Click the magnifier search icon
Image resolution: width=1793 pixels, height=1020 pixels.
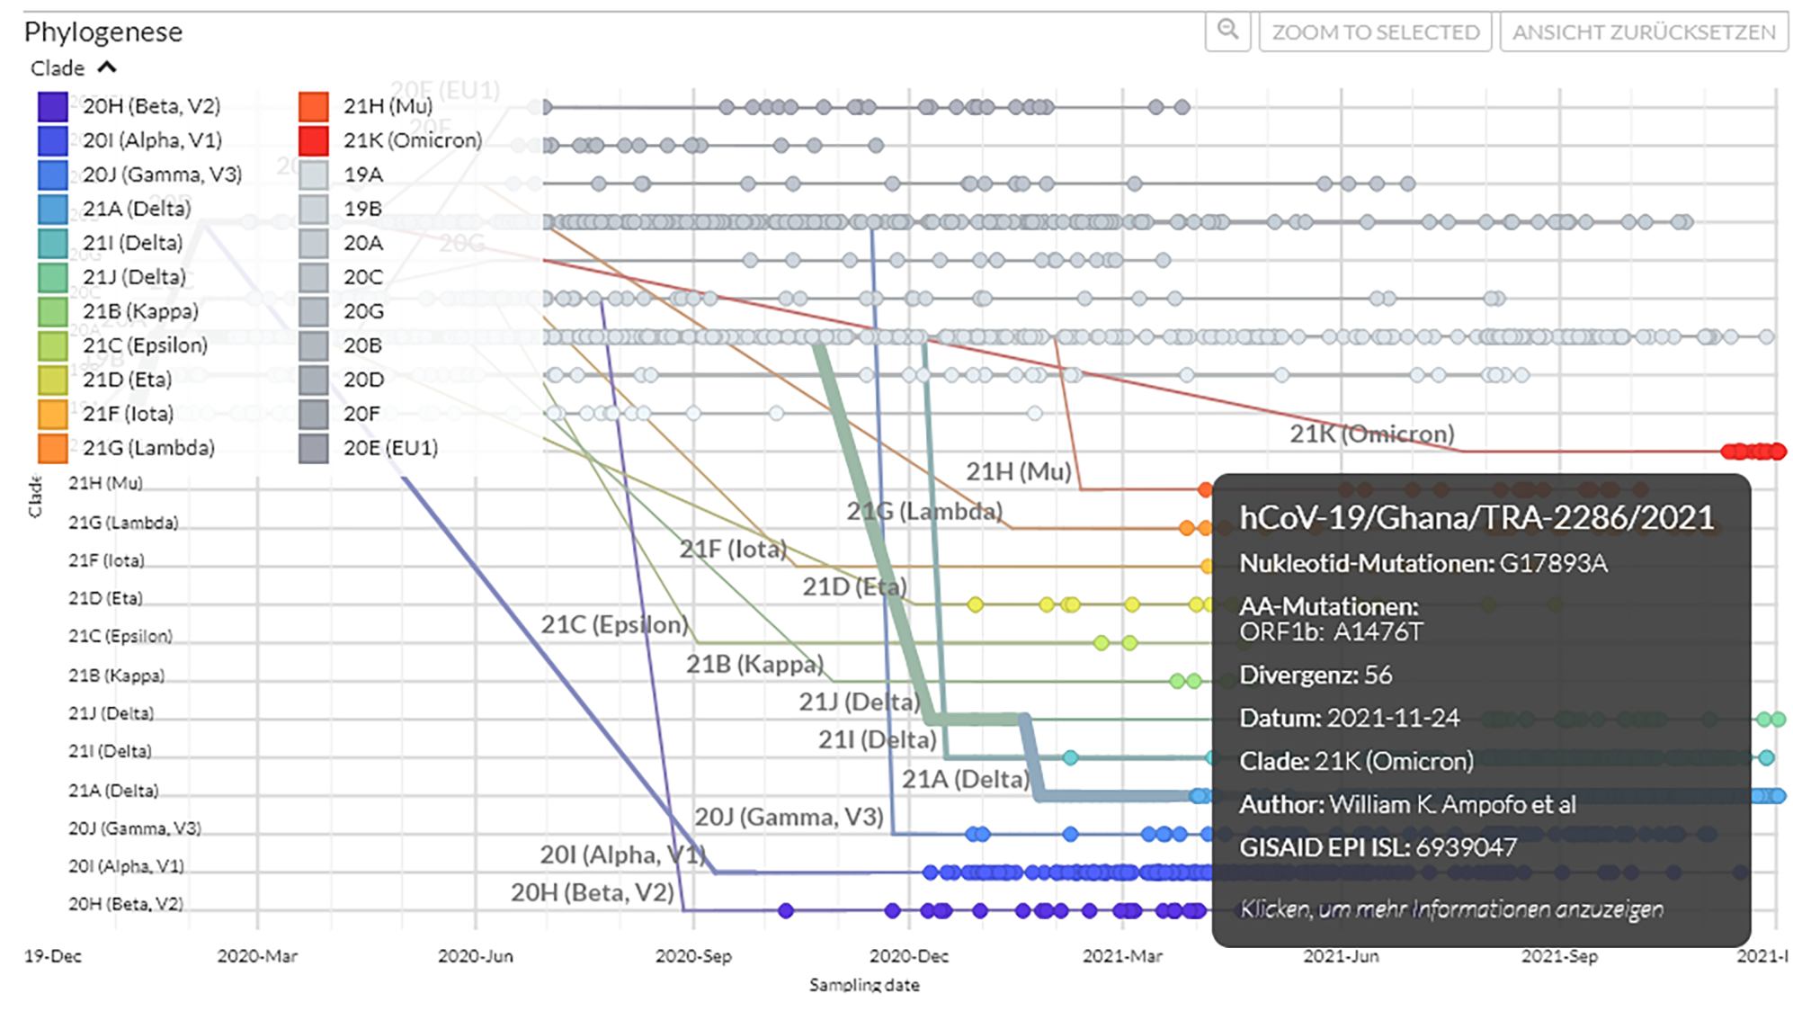click(x=1227, y=31)
